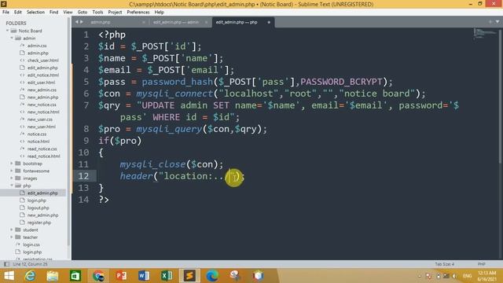Expand the images folder

(x=12, y=178)
